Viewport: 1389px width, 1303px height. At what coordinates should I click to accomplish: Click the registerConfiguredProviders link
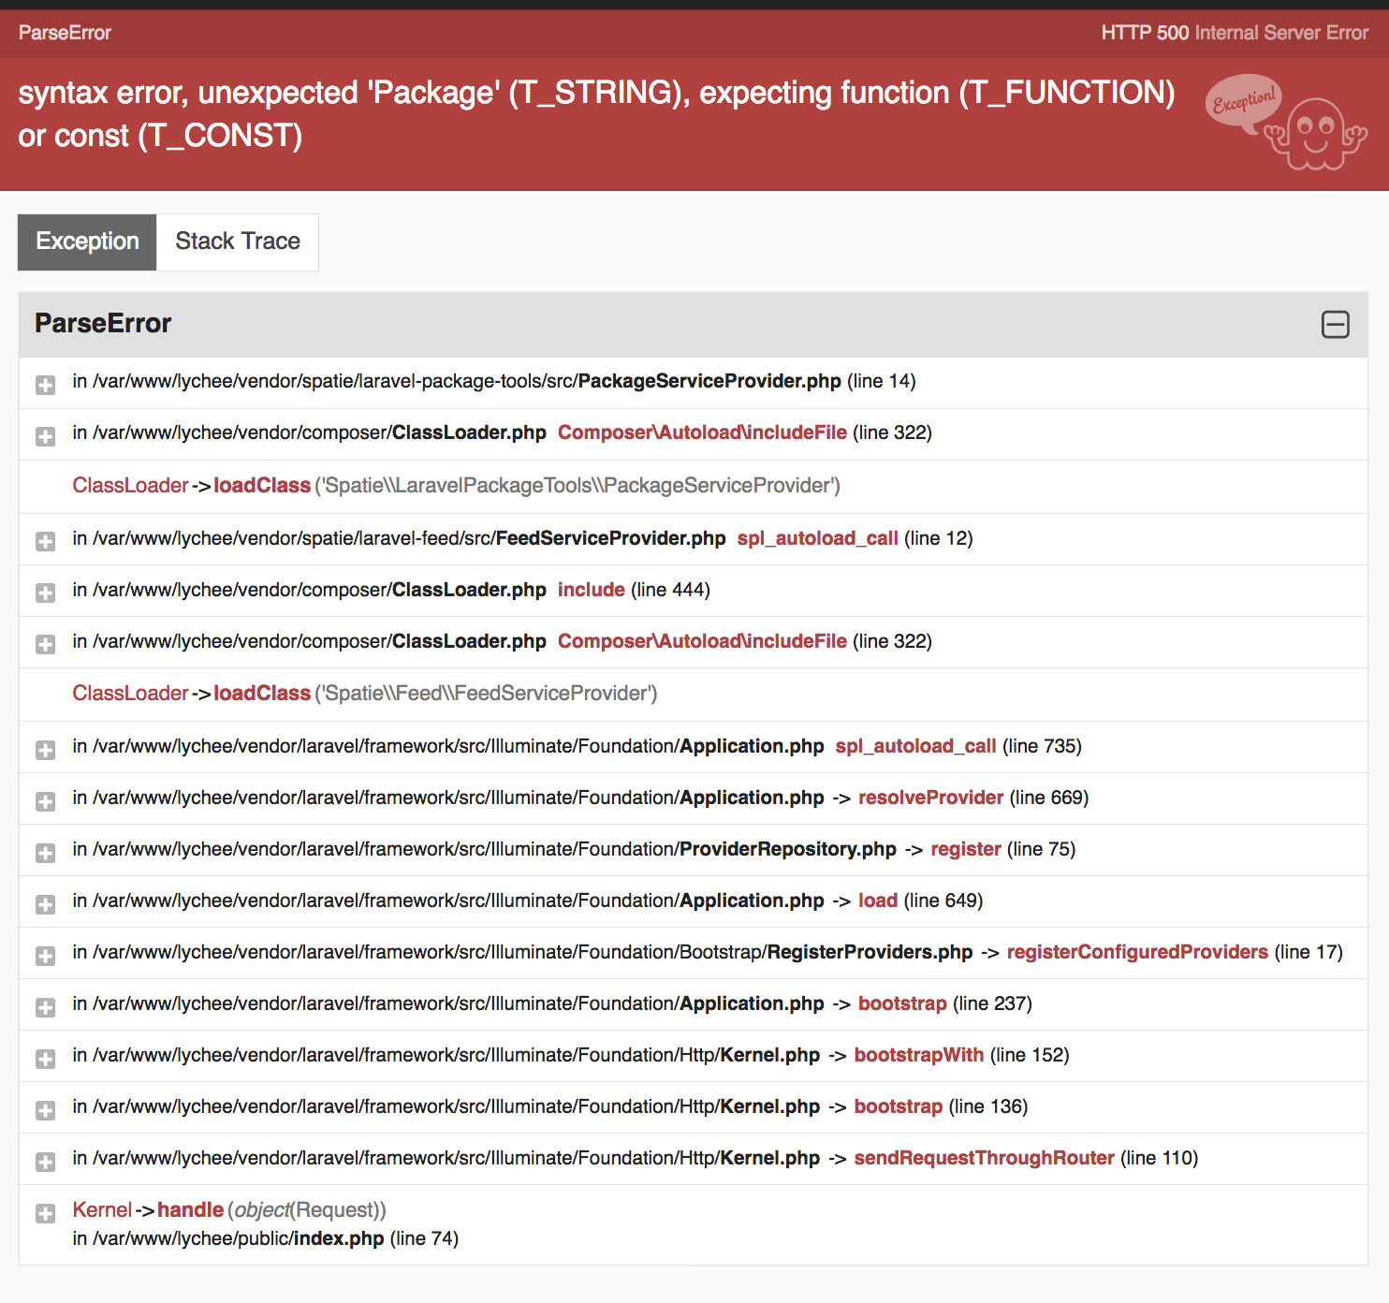pos(1136,952)
